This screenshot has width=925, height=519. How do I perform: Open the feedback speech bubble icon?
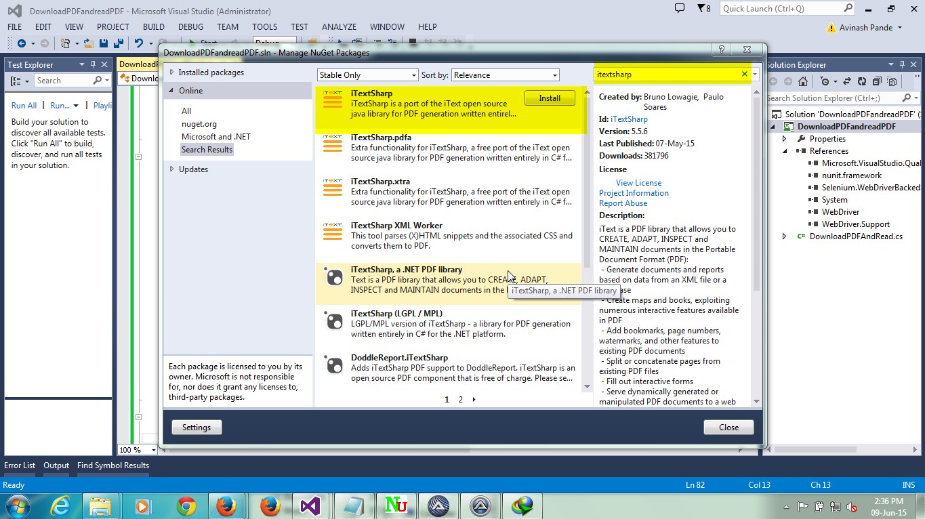680,9
